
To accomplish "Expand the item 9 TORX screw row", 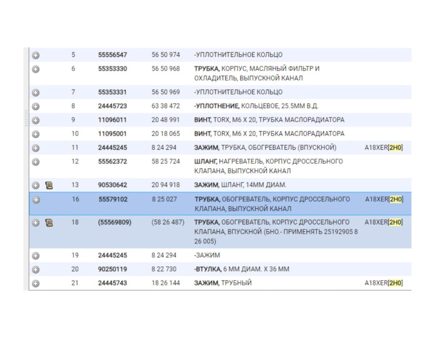I will point(36,121).
